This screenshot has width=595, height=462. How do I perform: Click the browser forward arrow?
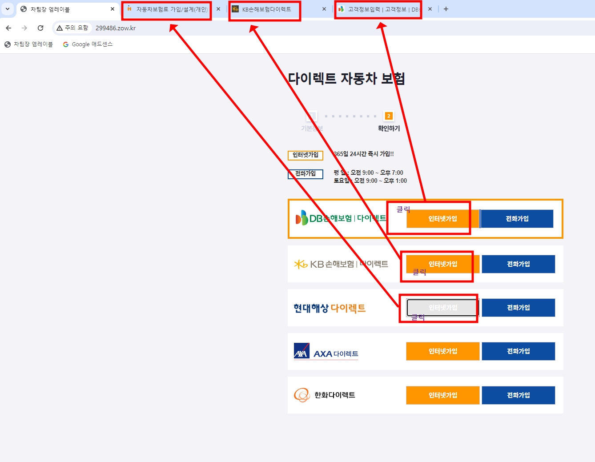pyautogui.click(x=24, y=28)
